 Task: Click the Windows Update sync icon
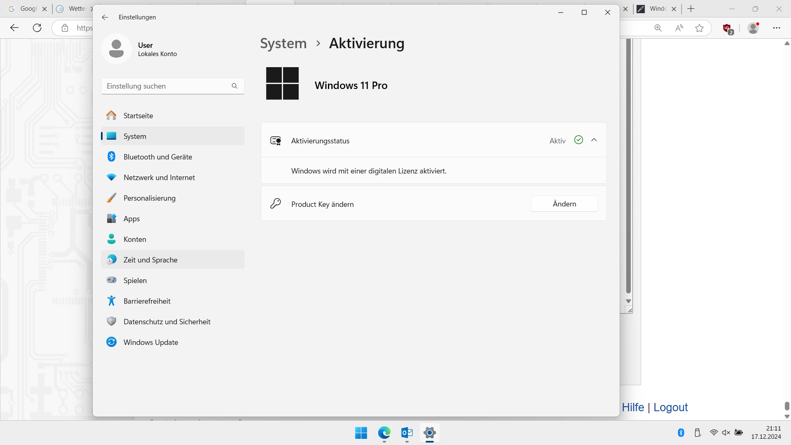(111, 342)
